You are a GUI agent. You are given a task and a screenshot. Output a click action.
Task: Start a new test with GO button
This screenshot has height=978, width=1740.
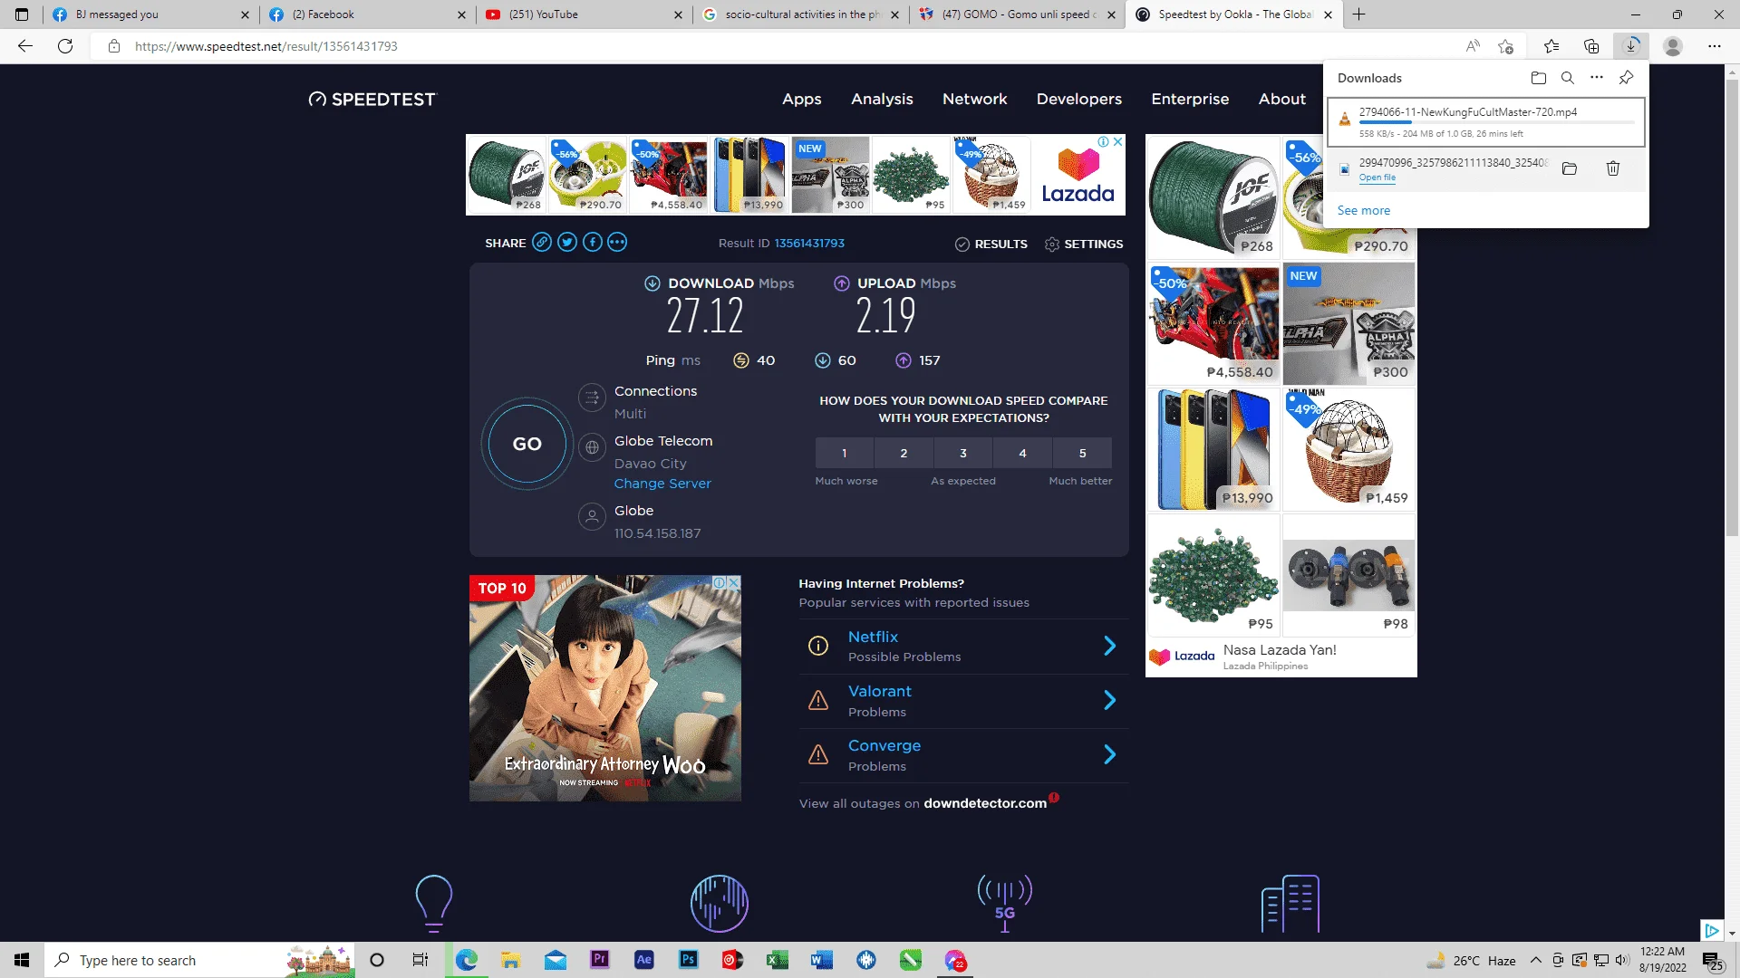tap(527, 444)
